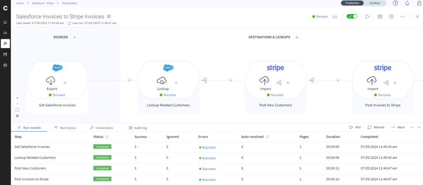Go to Salesforce - Stripe breadcrumb

[x=43, y=3]
